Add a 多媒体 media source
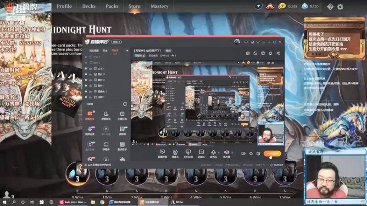 click(x=201, y=154)
